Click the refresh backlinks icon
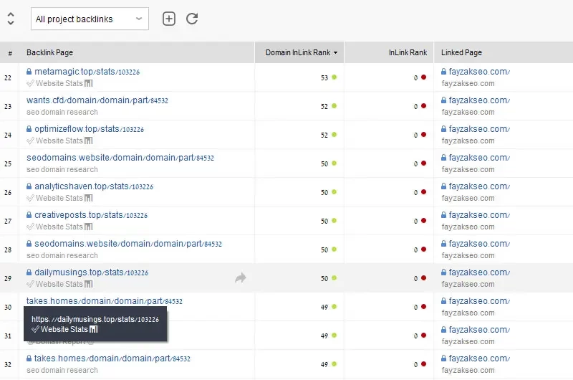This screenshot has height=380, width=573. click(x=192, y=19)
